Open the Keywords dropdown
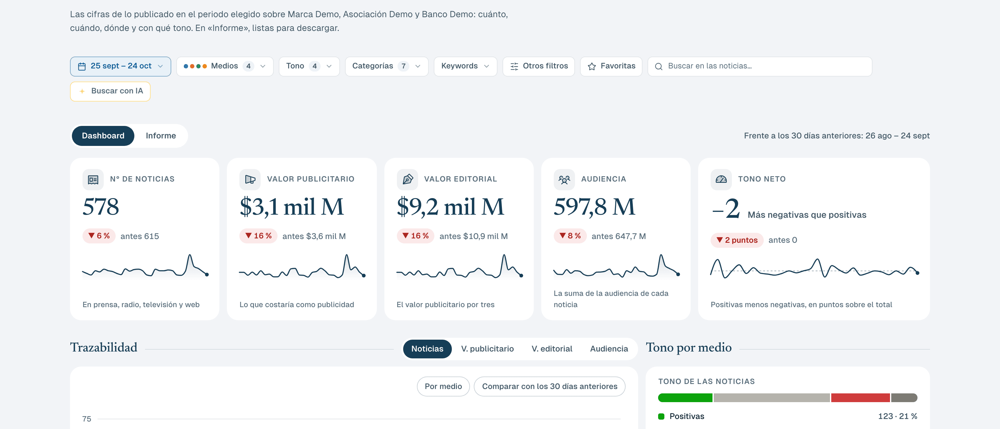 tap(465, 66)
